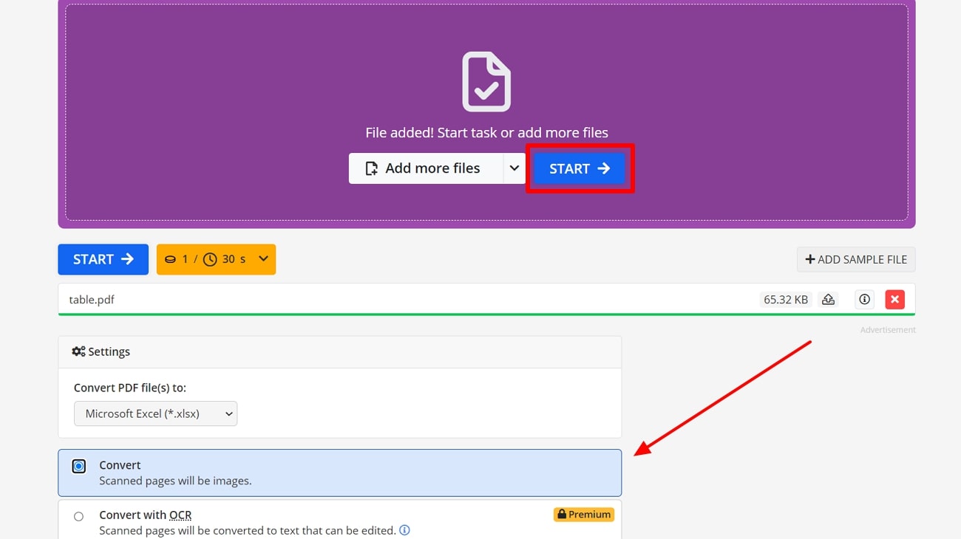Image resolution: width=961 pixels, height=539 pixels.
Task: Click the 'Convert PDF file(s) to:' label
Action: [x=130, y=388]
